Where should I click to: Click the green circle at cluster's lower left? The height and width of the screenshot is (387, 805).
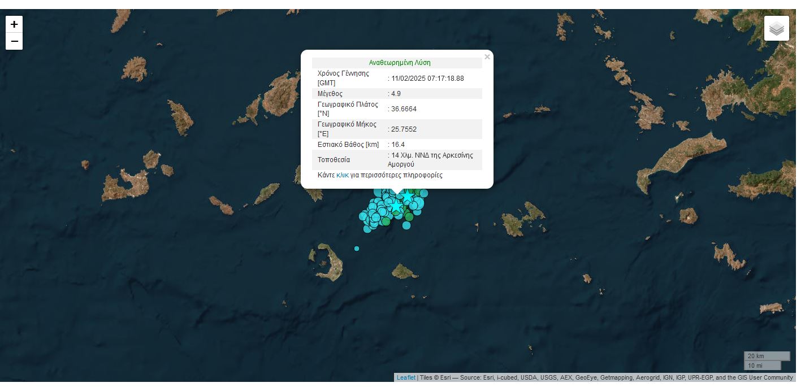386,221
